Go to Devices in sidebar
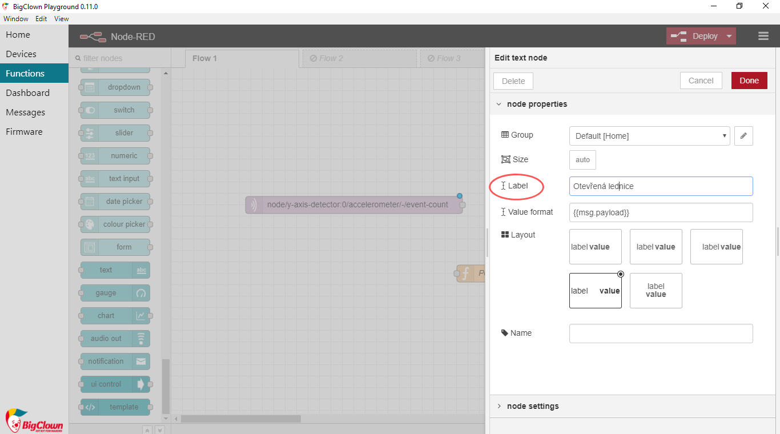The height and width of the screenshot is (434, 780). (34, 54)
